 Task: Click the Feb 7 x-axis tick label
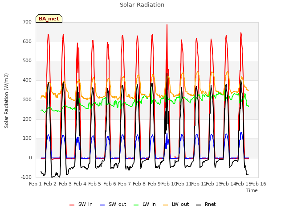(x=124, y=184)
